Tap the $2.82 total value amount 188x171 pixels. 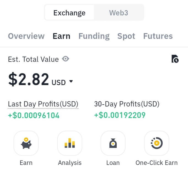(29, 79)
